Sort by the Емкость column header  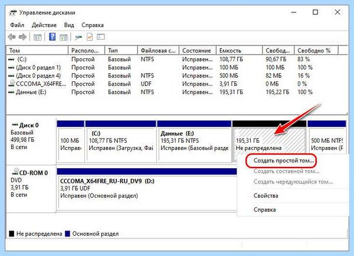click(240, 50)
